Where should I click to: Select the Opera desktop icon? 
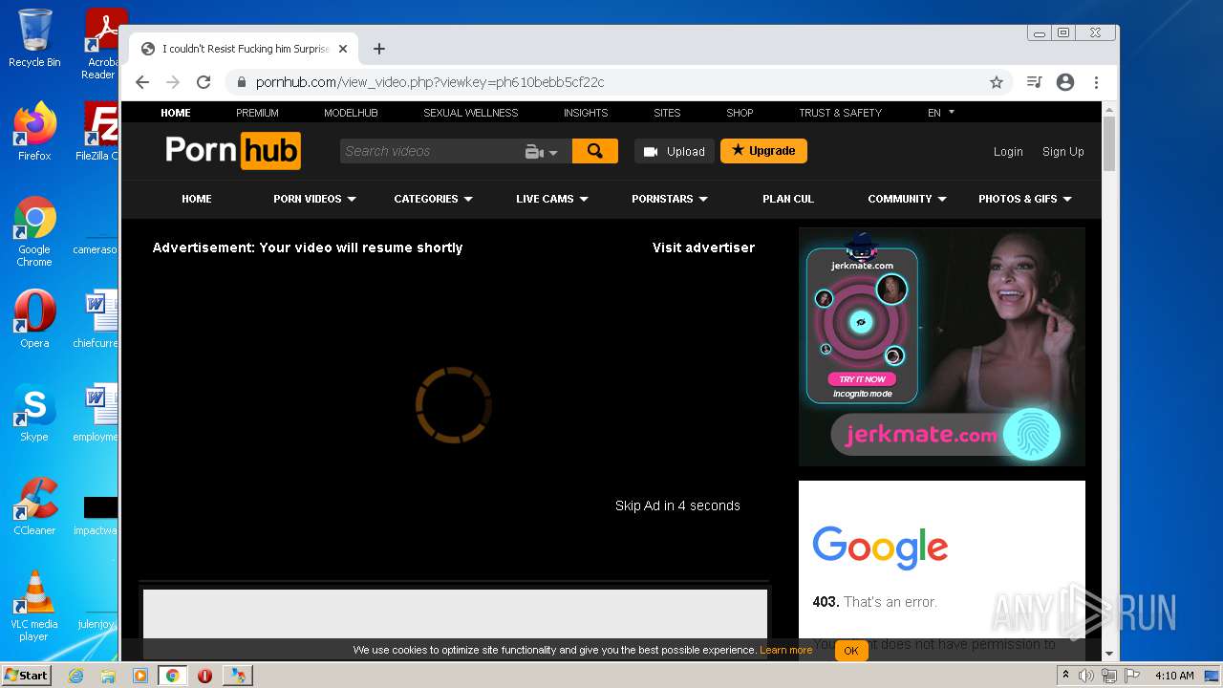pos(34,319)
